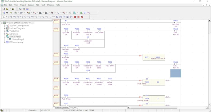Click the Overwrite mode indicator in the status bar

[33, 110]
